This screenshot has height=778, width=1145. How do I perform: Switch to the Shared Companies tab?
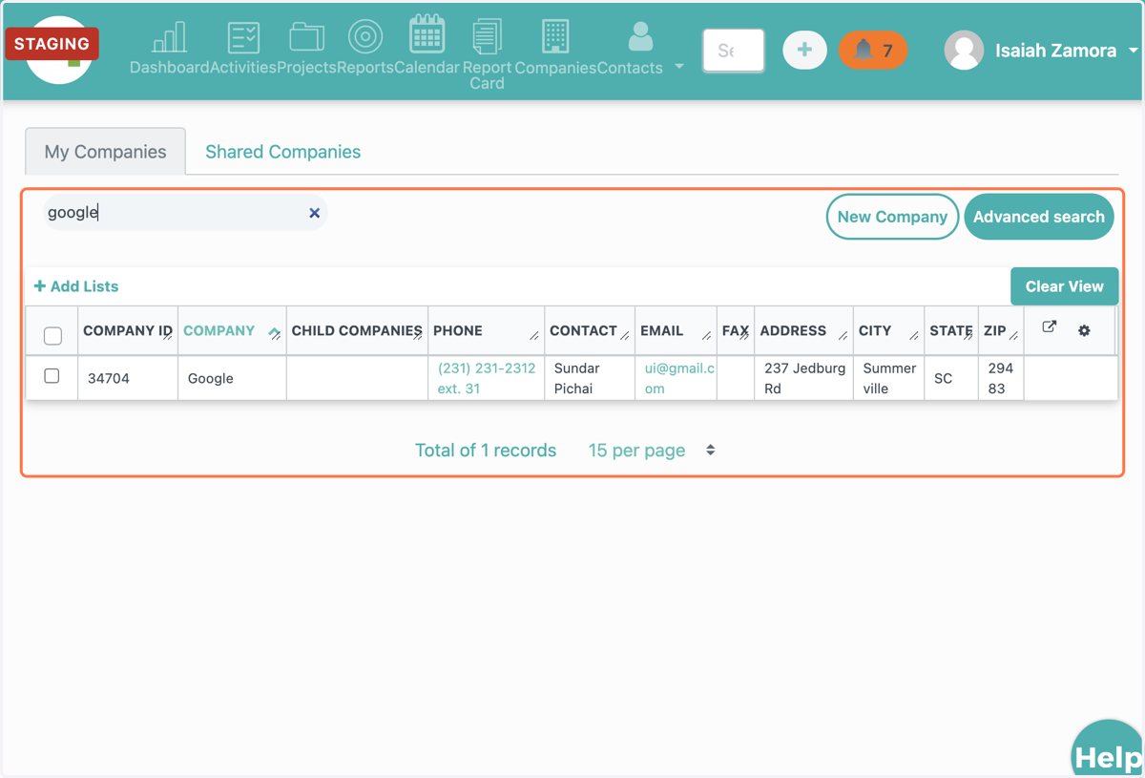pyautogui.click(x=282, y=152)
